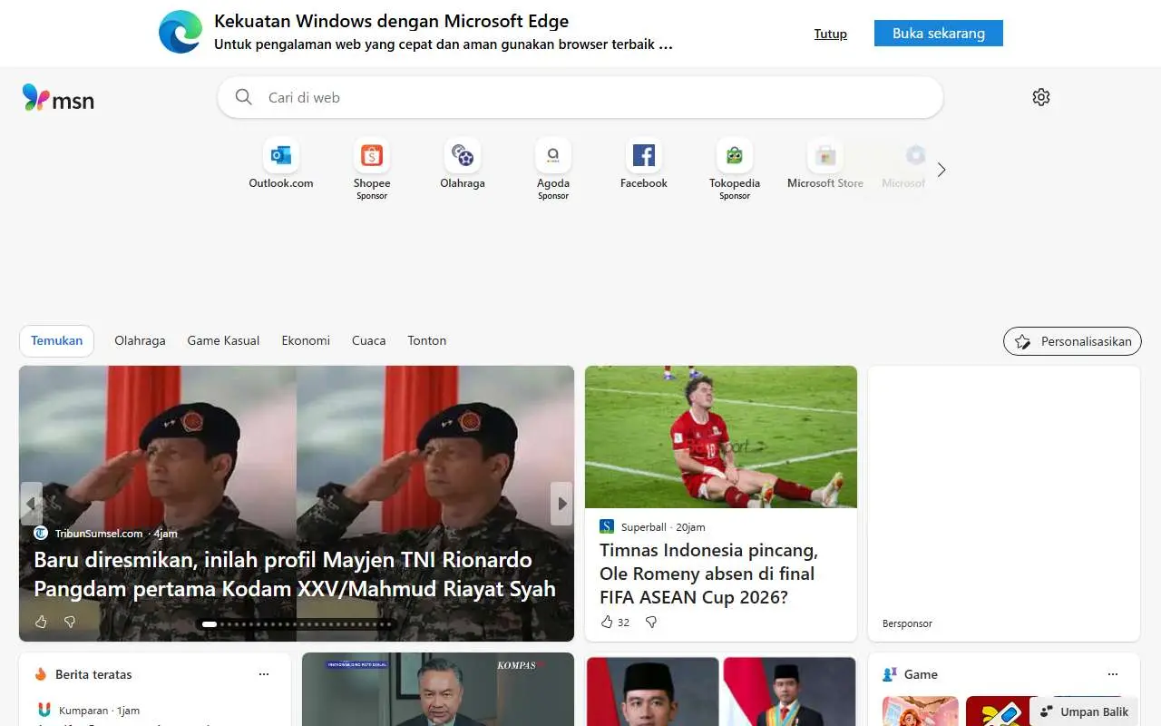
Task: Open more options for Game card
Action: pos(1113,674)
